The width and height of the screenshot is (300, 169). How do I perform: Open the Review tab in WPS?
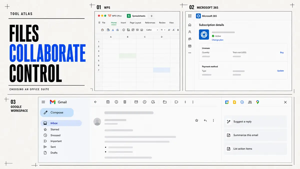[x=162, y=23]
